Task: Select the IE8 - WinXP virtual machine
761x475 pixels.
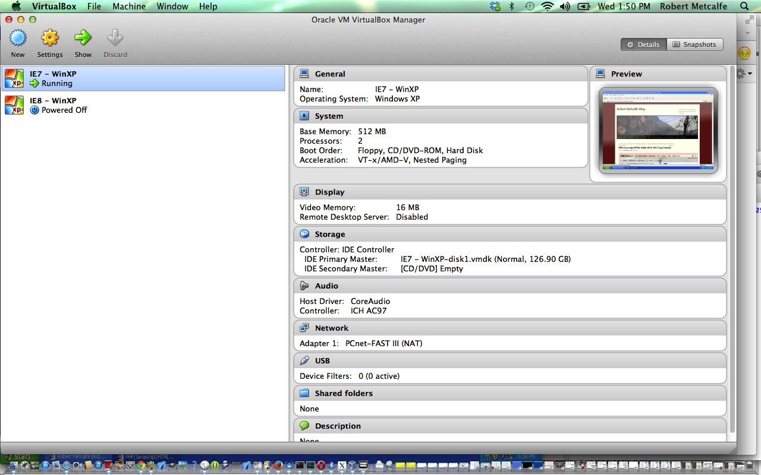Action: pos(143,105)
